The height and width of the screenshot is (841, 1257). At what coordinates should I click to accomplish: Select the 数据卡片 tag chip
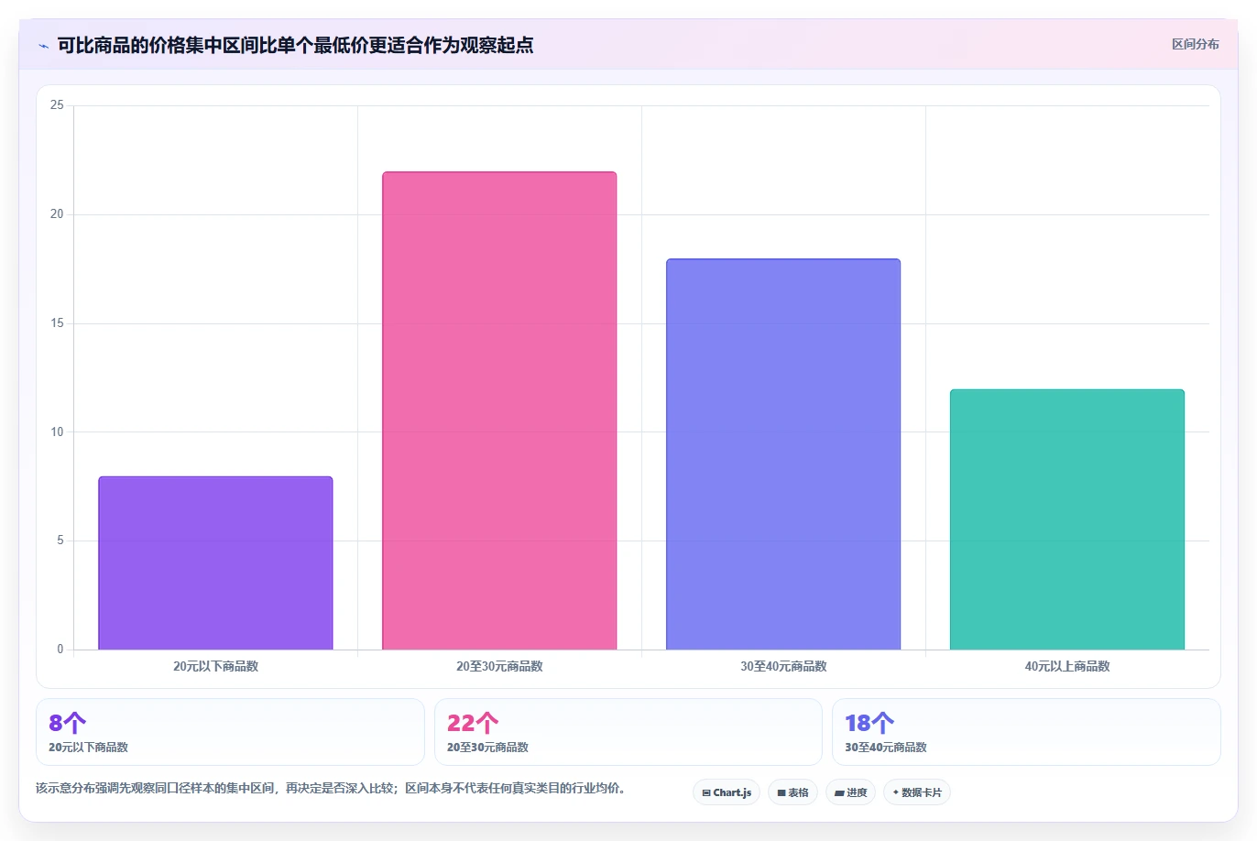916,792
